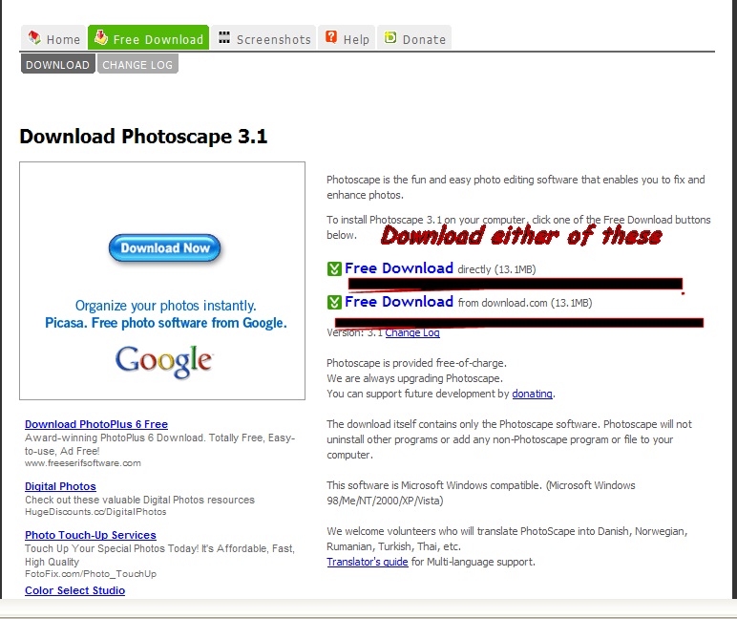Screen dimensions: 737x619
Task: Click the 'Download Photoscape 3.1' heading
Action: point(143,137)
